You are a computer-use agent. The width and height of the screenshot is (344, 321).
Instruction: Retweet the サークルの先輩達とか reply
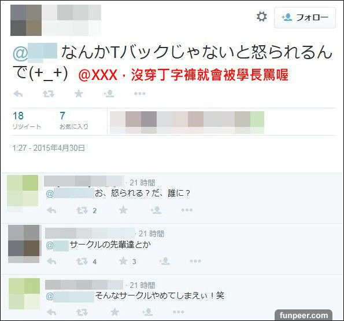point(82,261)
